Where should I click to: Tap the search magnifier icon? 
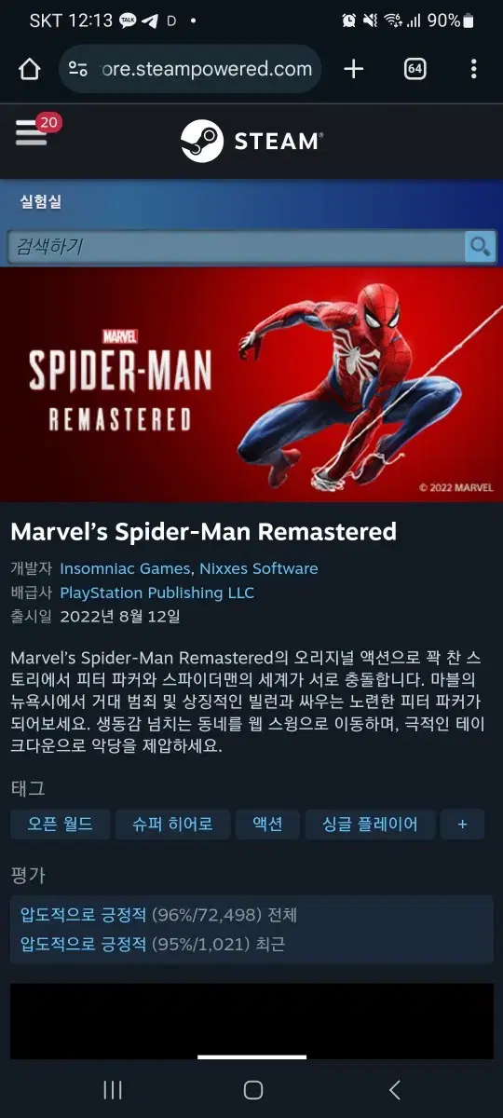pyautogui.click(x=480, y=247)
